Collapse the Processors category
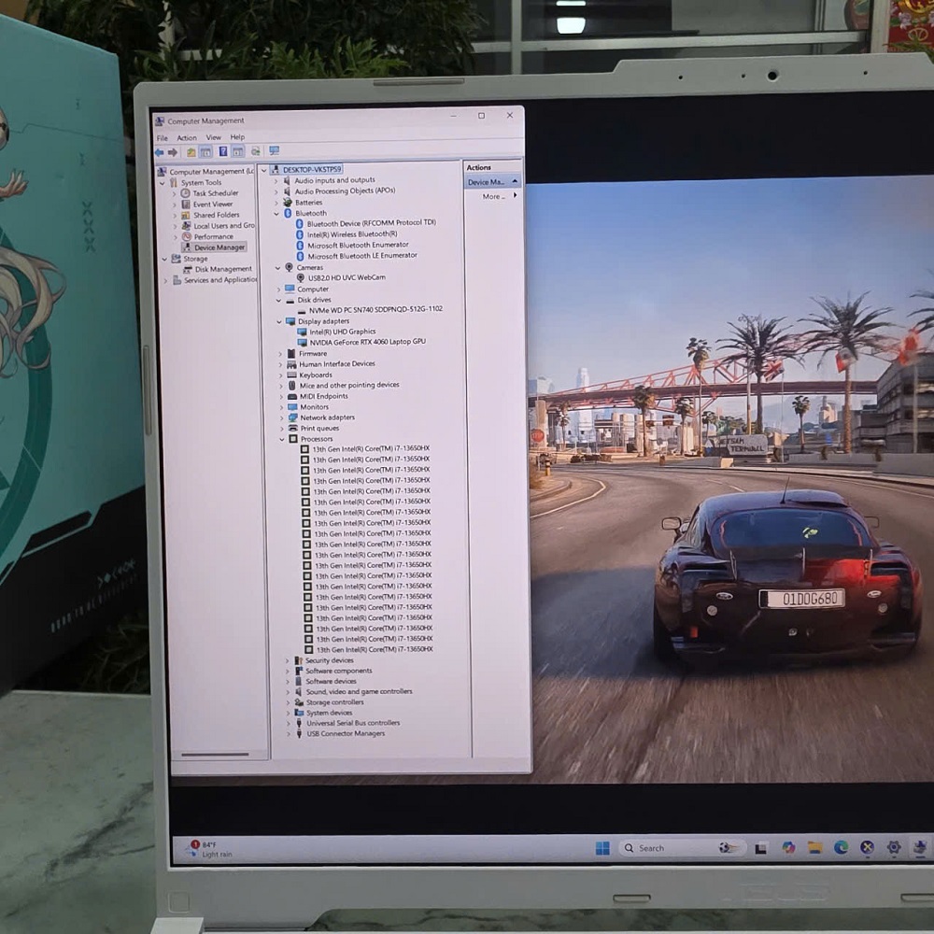Viewport: 934px width, 934px height. point(282,439)
